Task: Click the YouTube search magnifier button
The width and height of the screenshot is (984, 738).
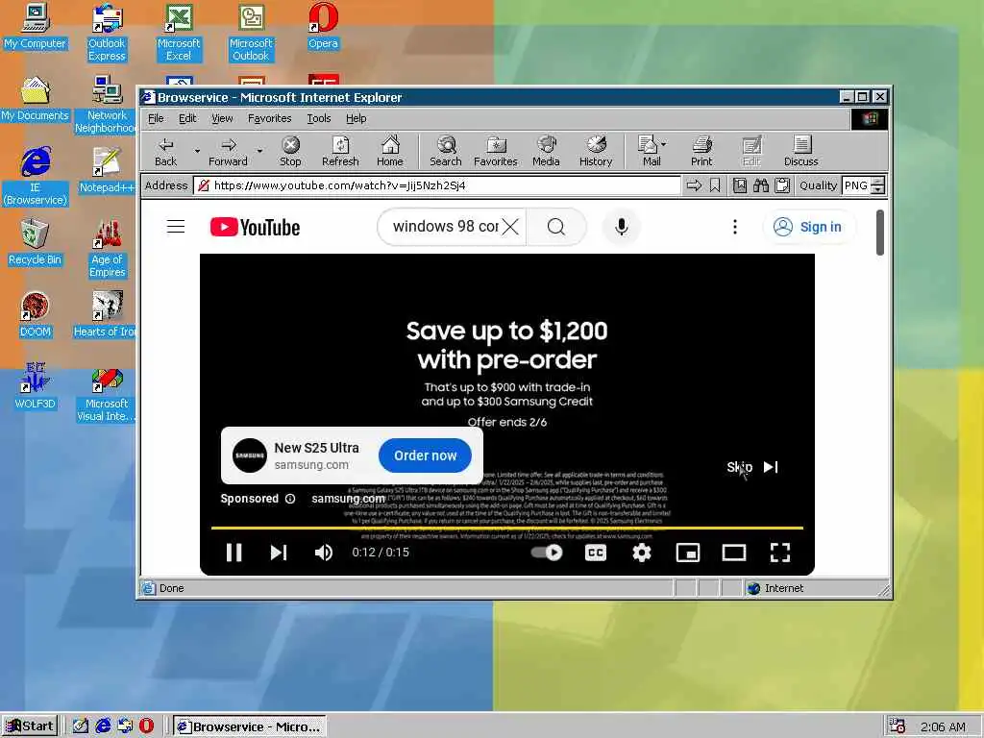Action: [556, 227]
